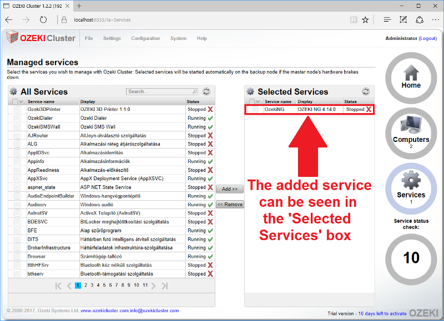Image resolution: width=444 pixels, height=321 pixels.
Task: Go to services page 2
Action: [85, 285]
